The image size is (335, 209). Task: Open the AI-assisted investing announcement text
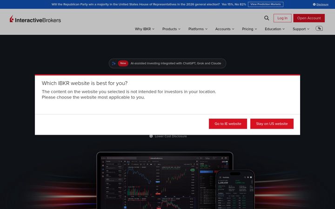[x=175, y=63]
